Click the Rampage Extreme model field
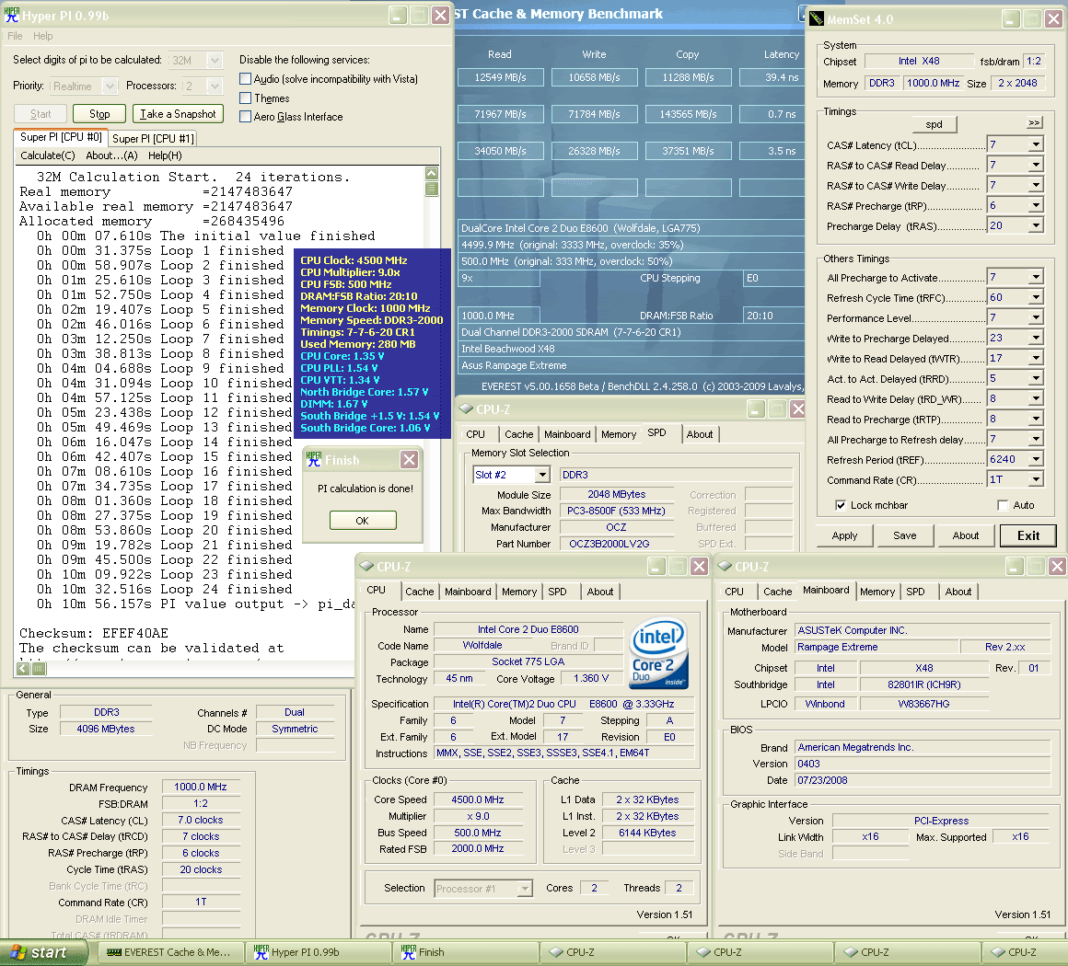1068x966 pixels. (876, 648)
